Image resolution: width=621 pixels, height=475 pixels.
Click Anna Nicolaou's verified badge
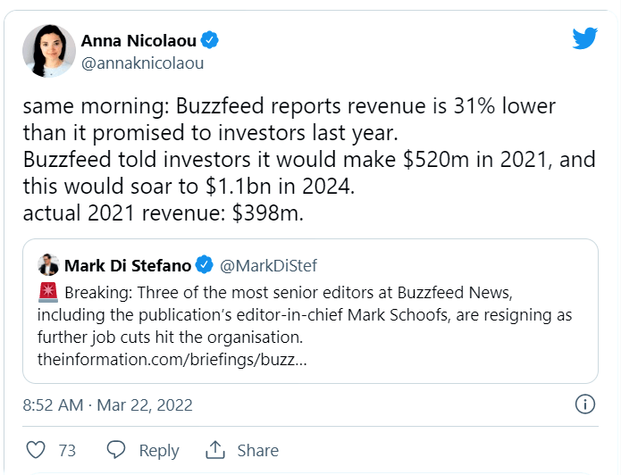[209, 40]
